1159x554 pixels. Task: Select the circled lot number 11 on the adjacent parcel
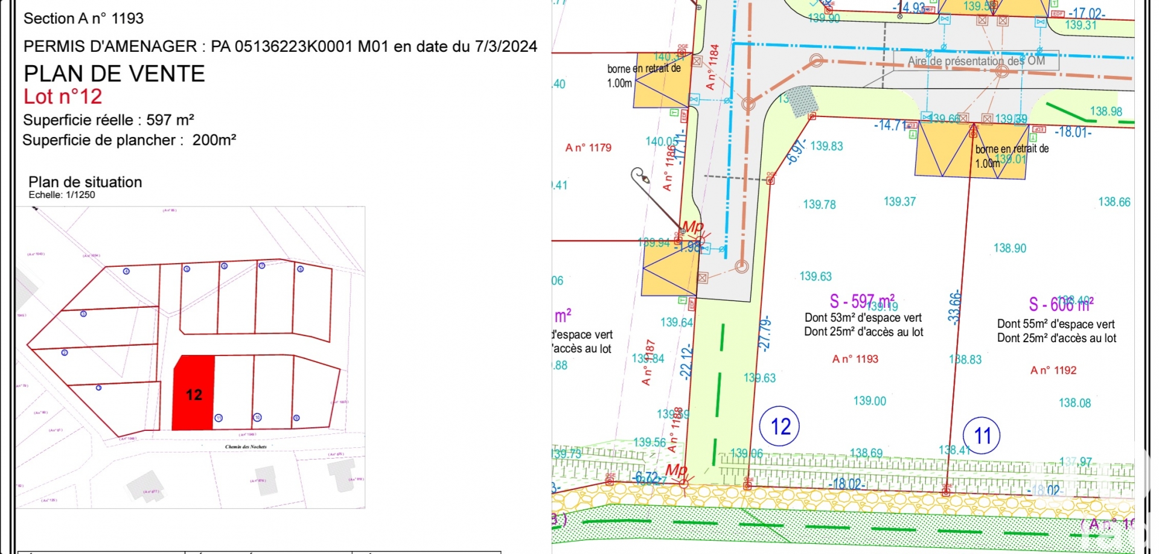pos(983,435)
